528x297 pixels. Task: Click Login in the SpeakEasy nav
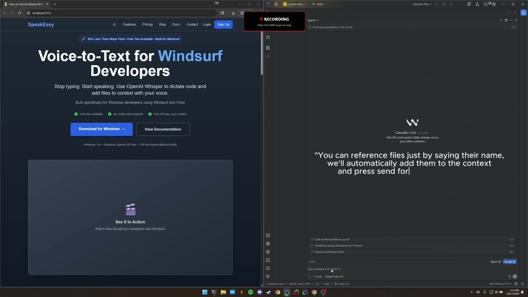click(x=207, y=24)
